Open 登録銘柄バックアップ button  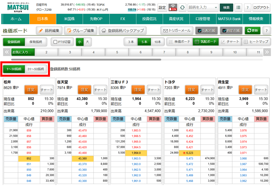point(123,31)
